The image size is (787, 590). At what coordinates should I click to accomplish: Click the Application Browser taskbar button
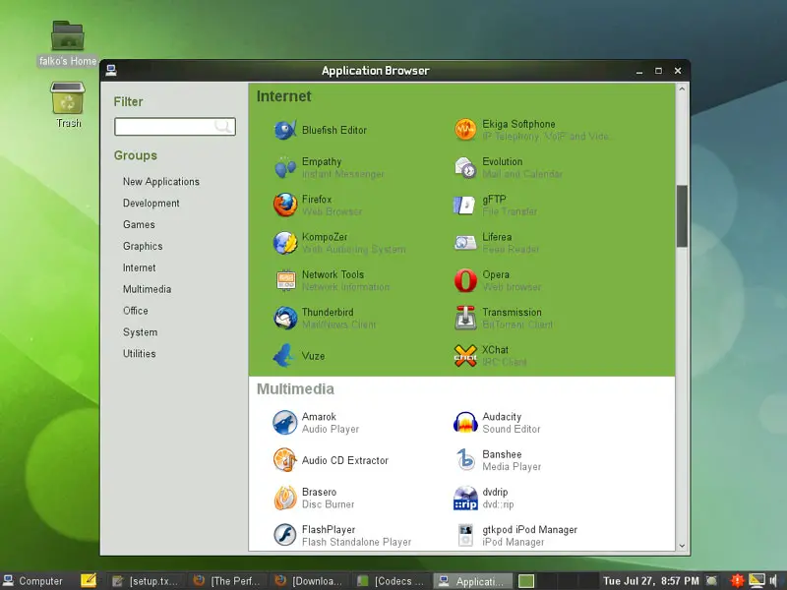[x=473, y=581]
